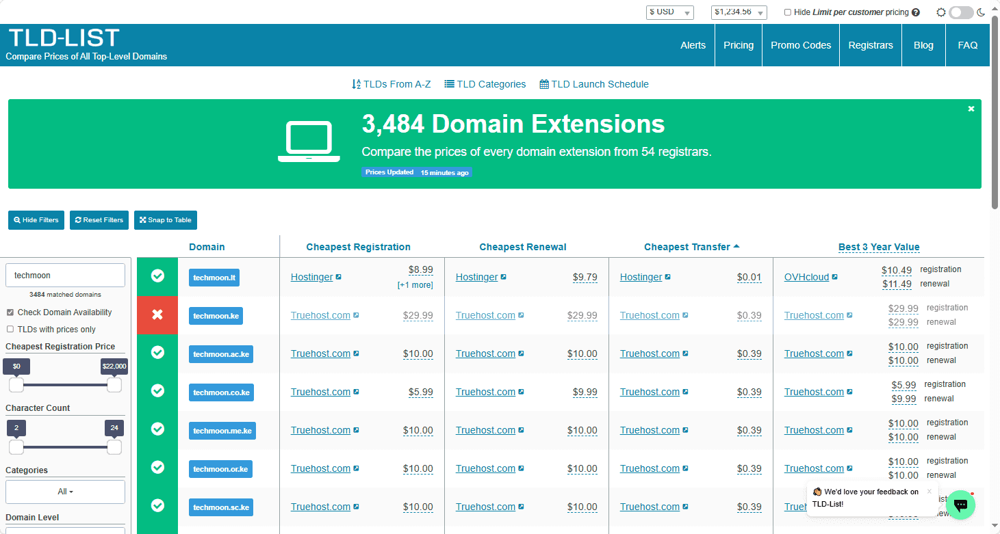The height and width of the screenshot is (534, 1000).
Task: Open the TLD Categories link
Action: point(485,84)
